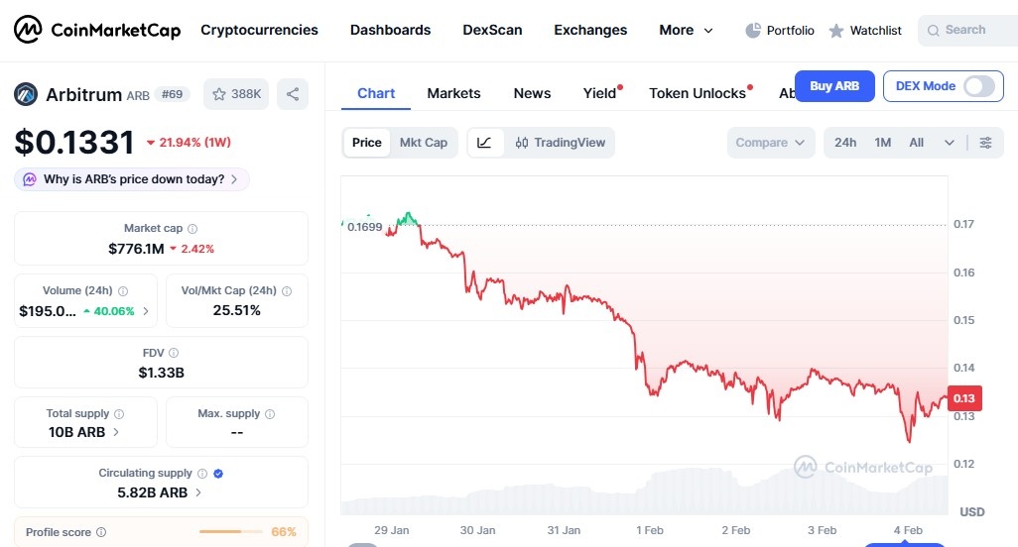Viewport: 1018px width, 547px height.
Task: Open the chart settings sliders icon
Action: [985, 143]
